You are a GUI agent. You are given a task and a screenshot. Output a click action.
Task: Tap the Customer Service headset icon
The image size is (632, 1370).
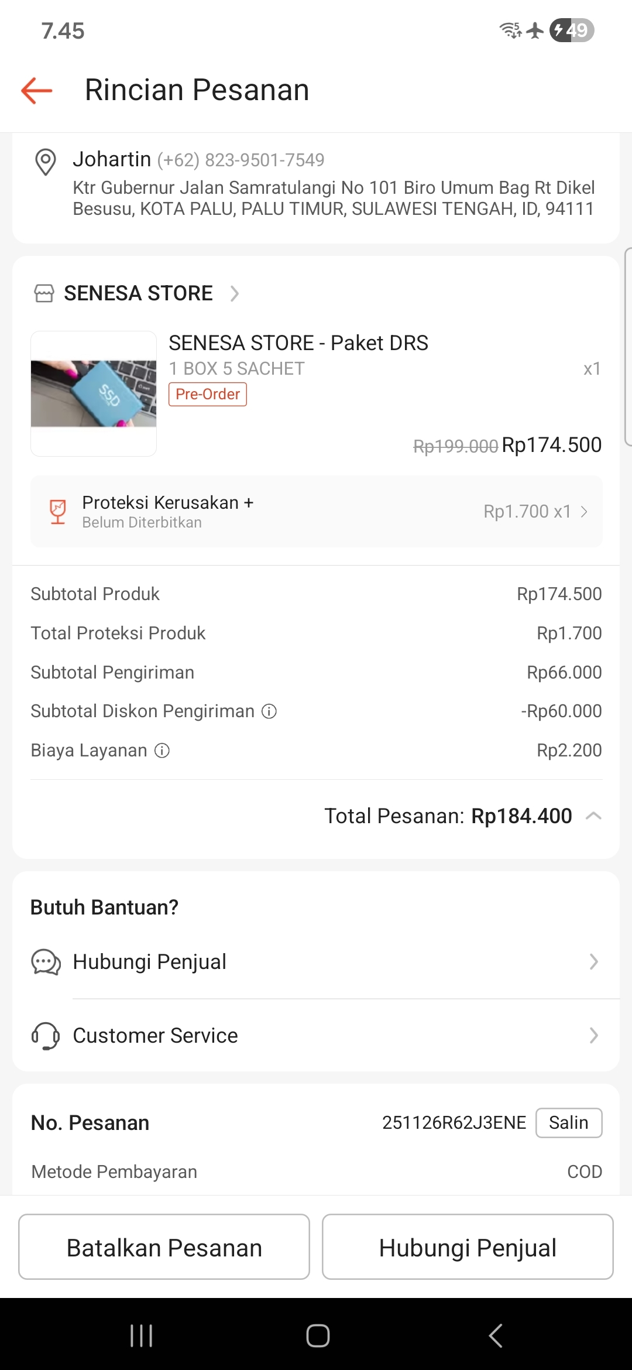[x=46, y=1036]
